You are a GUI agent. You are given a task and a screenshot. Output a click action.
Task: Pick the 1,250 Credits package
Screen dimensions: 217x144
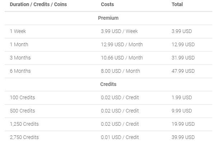coord(108,124)
